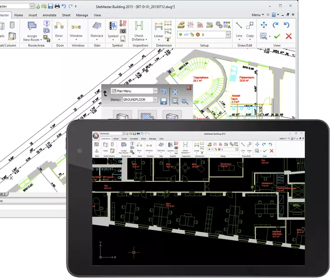
Task: Click the Undo arrow in quick access toolbar
Action: coord(64,6)
